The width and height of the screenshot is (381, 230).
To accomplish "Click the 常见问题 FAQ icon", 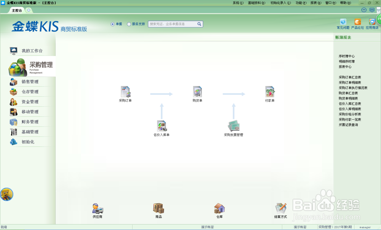I will coord(343,22).
